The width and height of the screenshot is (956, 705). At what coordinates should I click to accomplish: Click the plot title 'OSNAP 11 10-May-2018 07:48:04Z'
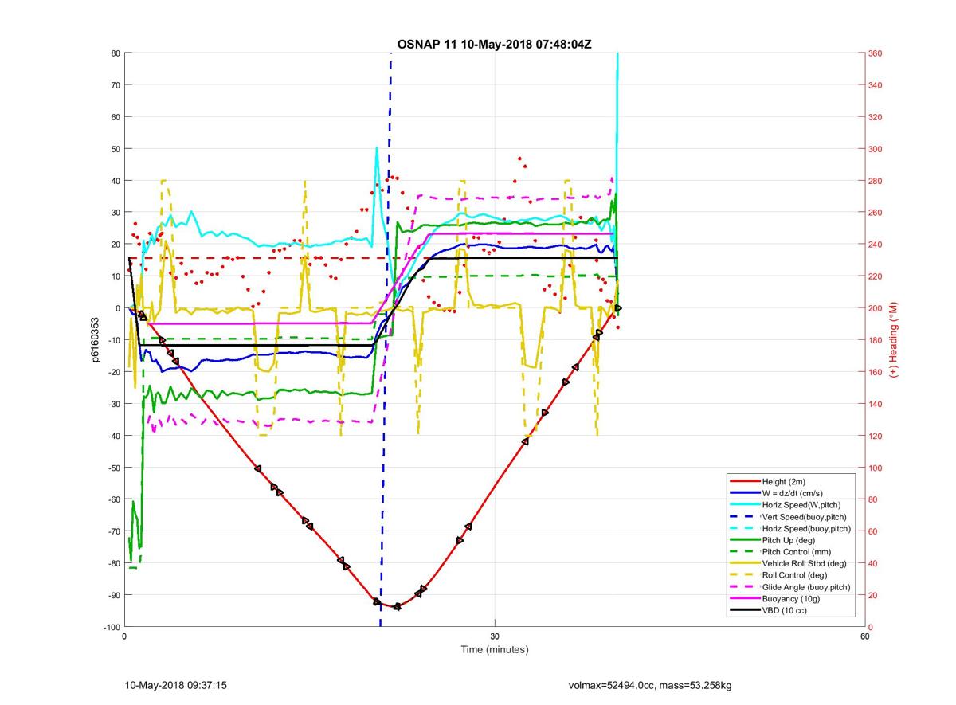494,43
